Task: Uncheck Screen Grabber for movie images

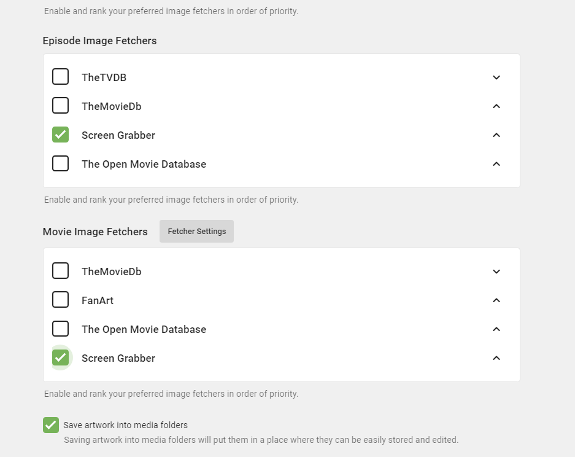Action: point(60,357)
